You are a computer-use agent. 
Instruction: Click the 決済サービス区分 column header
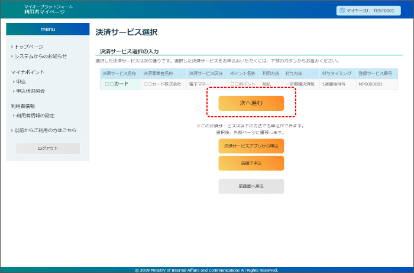pos(207,74)
